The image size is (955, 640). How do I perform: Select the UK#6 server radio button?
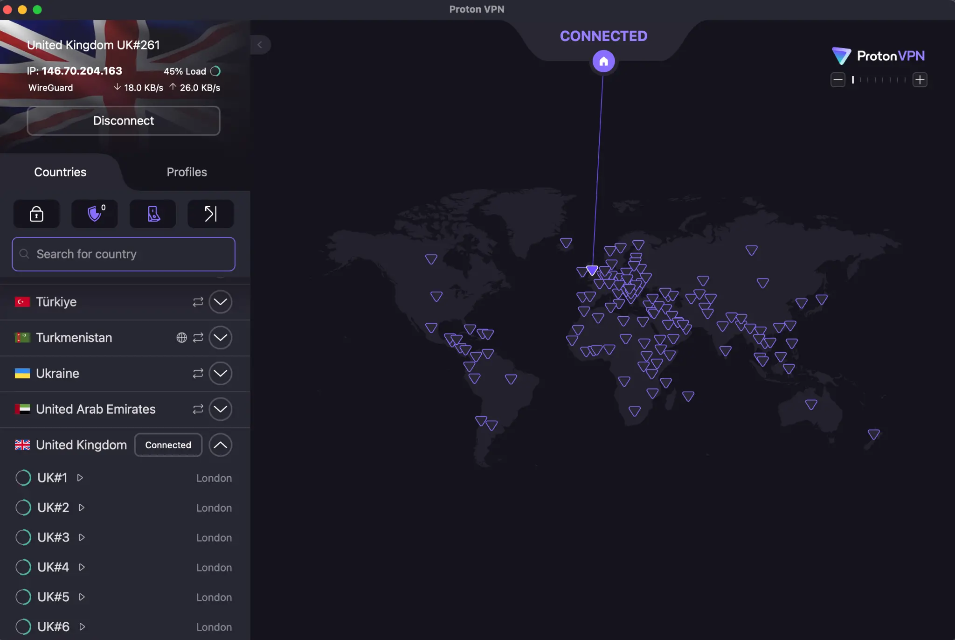click(22, 627)
